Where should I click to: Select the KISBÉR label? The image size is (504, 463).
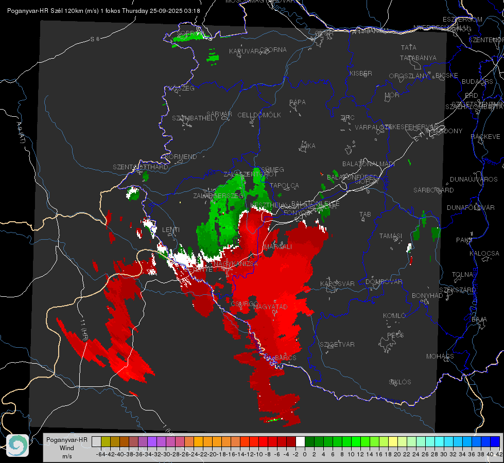coord(361,73)
